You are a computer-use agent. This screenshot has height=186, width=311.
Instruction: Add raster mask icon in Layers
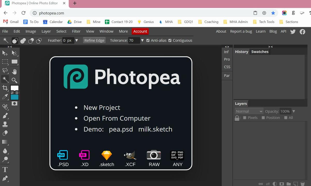point(282,184)
